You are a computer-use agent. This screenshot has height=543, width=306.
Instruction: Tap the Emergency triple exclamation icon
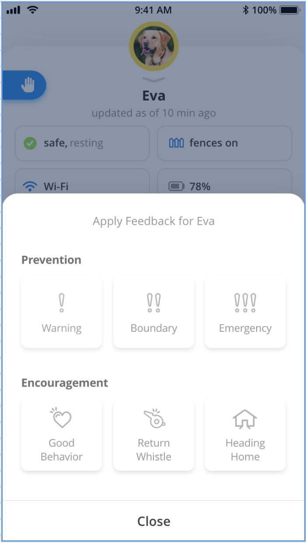(x=245, y=303)
